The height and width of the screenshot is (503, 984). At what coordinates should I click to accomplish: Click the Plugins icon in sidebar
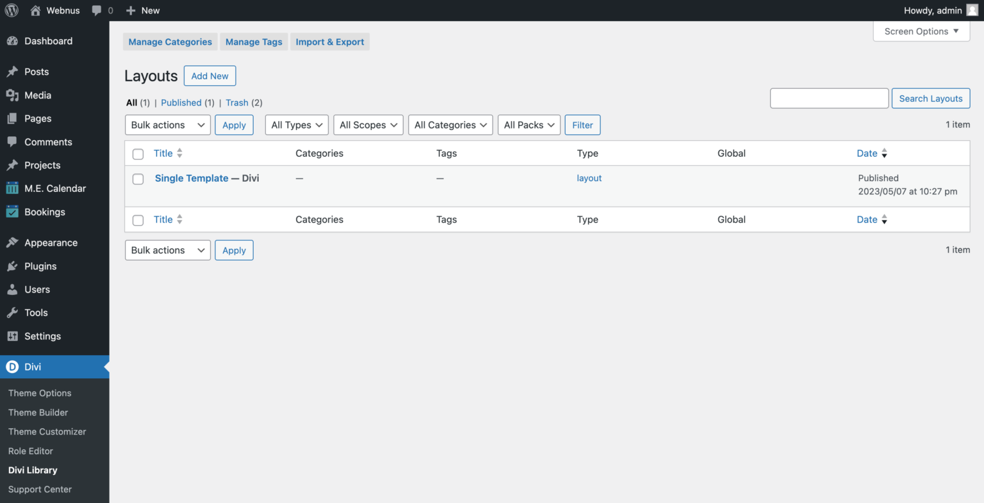[14, 266]
